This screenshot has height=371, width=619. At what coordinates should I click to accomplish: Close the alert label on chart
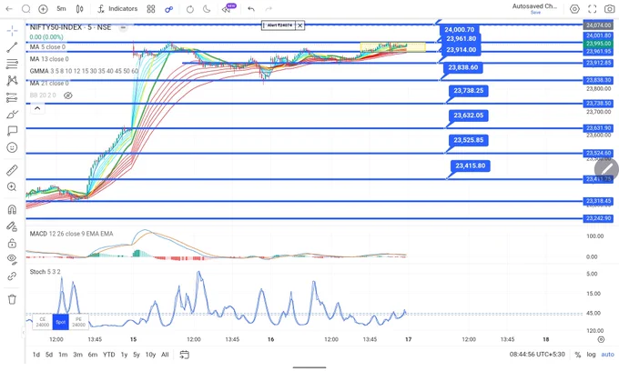click(300, 25)
